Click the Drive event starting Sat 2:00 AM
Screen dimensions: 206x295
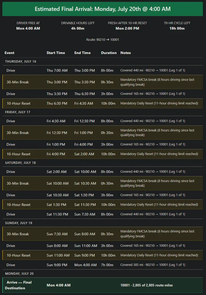click(x=103, y=172)
